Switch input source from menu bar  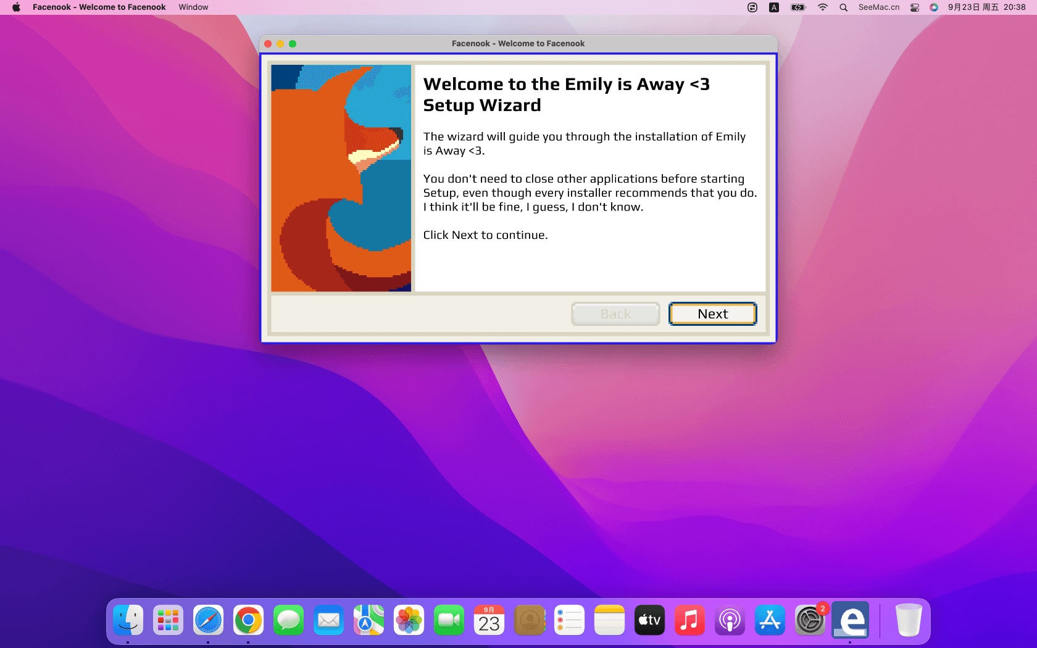tap(774, 7)
